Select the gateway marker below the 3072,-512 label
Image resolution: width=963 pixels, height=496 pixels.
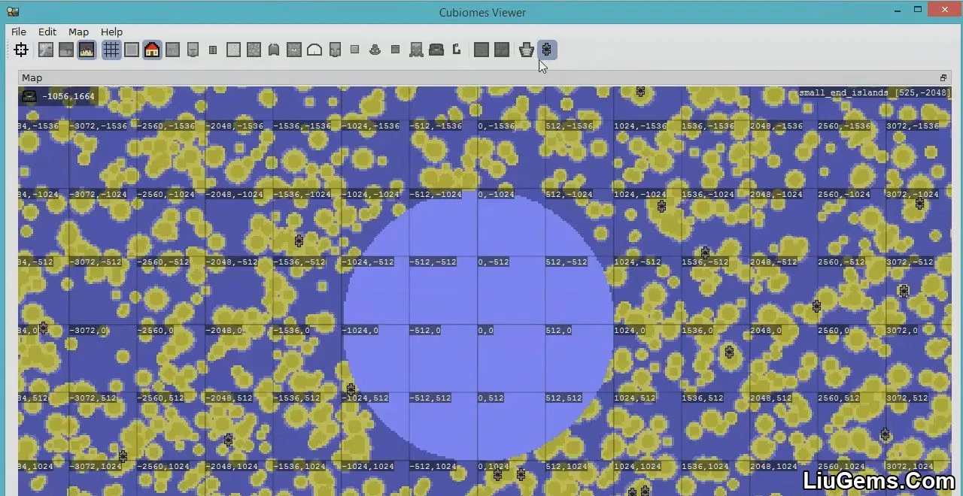(x=904, y=291)
